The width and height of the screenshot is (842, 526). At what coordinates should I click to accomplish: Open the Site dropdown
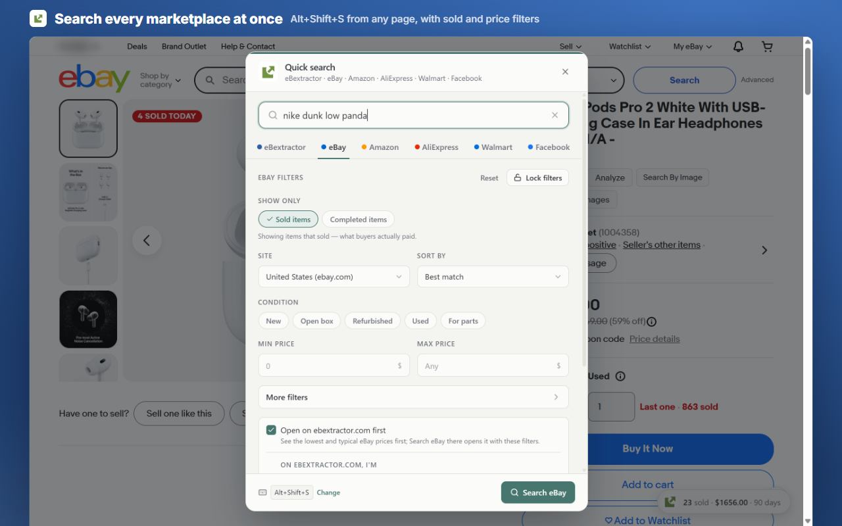click(x=334, y=277)
